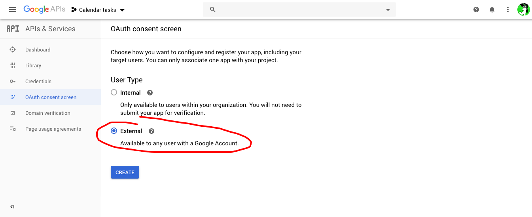Collapse the sidebar with the arrow icon
The height and width of the screenshot is (217, 532).
point(12,207)
